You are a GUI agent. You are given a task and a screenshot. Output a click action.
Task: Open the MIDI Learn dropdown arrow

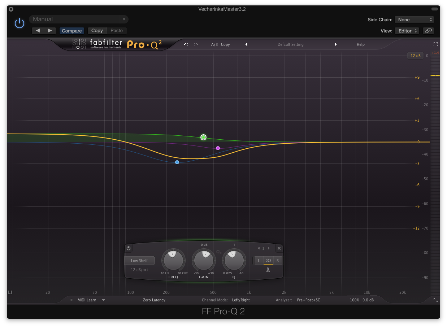click(103, 300)
